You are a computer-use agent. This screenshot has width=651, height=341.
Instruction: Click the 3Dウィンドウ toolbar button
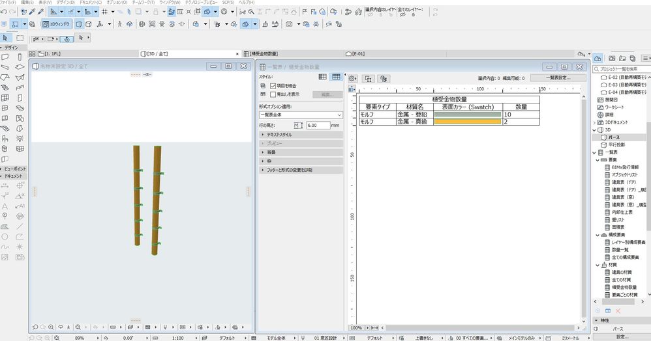[x=58, y=24]
